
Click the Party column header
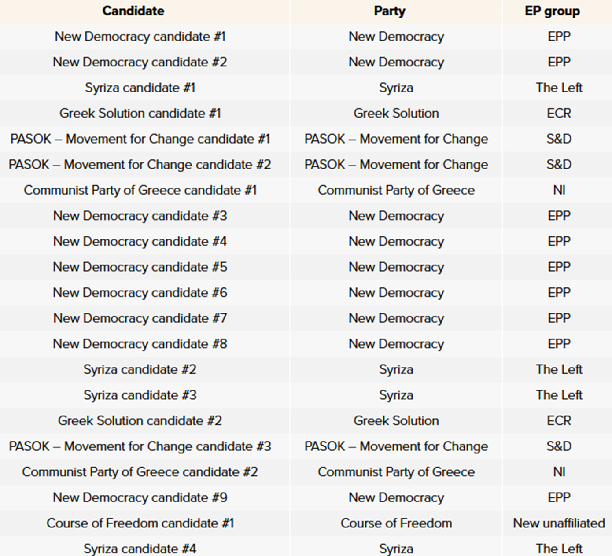(390, 11)
